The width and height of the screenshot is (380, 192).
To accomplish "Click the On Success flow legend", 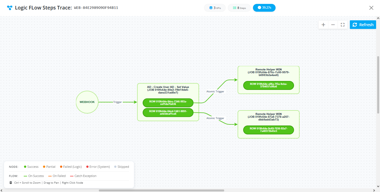I will click(34, 176).
